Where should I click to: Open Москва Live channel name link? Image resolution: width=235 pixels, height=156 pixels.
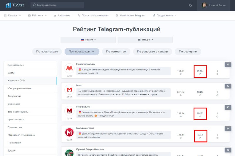pos(83,107)
